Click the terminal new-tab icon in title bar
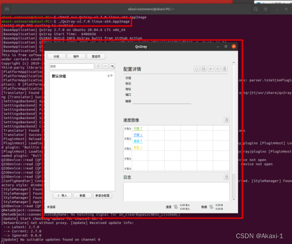292x244 pixels. coord(7,9)
